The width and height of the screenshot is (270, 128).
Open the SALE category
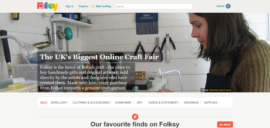44,103
